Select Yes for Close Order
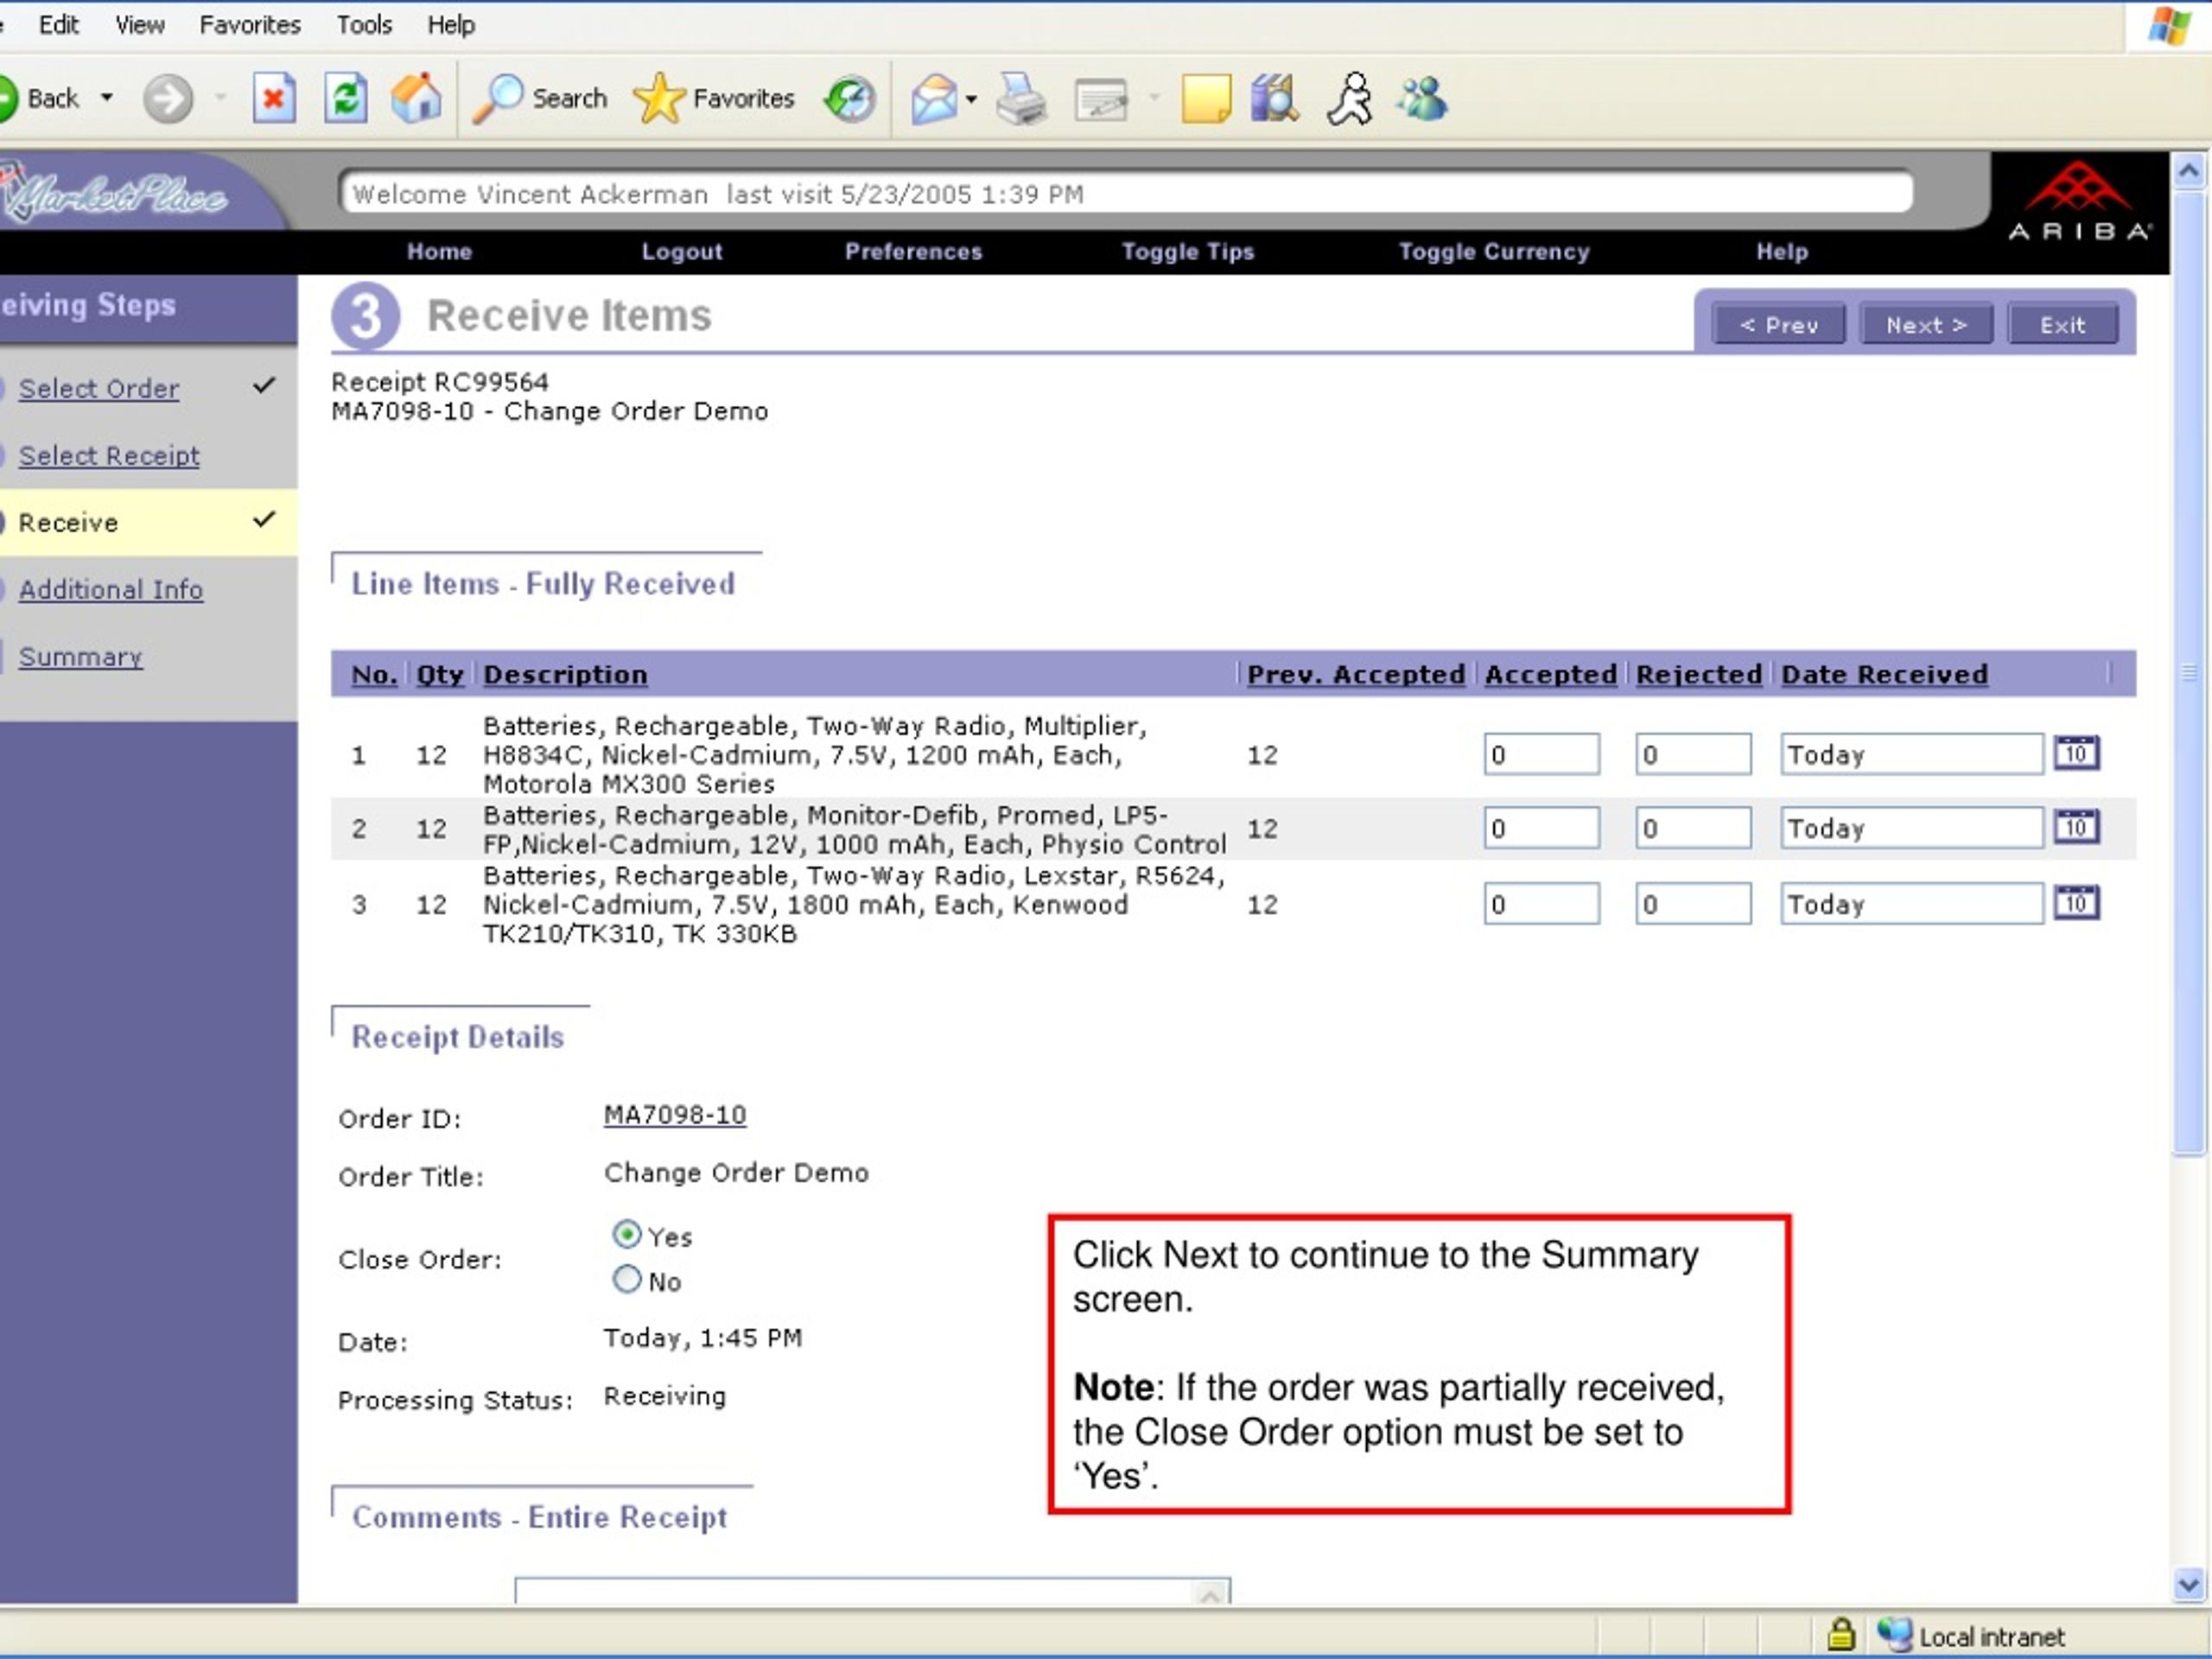Image resolution: width=2212 pixels, height=1659 pixels. (627, 1235)
